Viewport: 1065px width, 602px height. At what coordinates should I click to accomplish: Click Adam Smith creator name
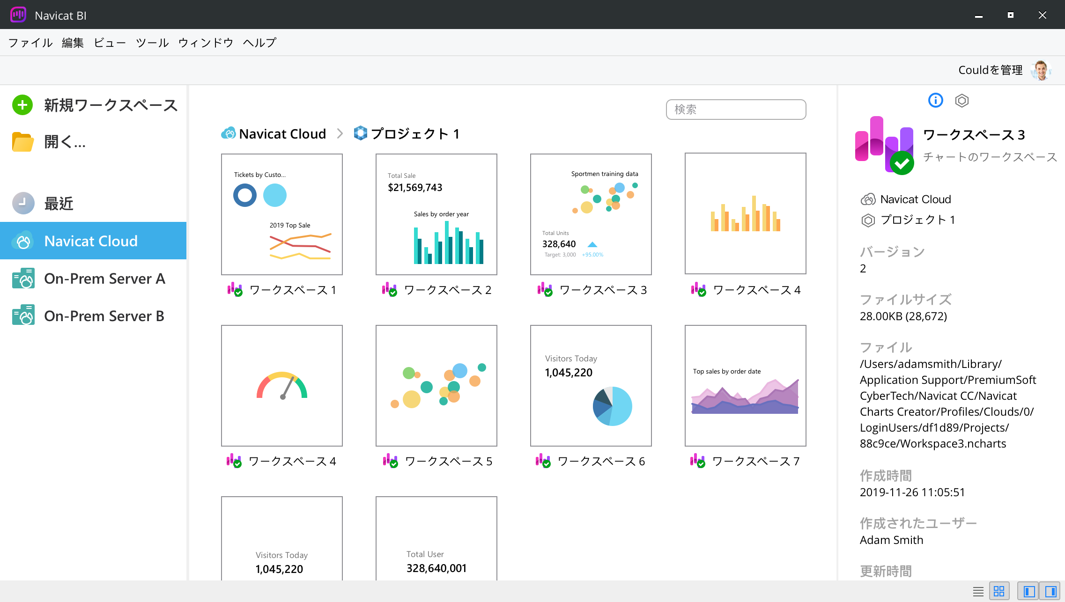coord(891,540)
